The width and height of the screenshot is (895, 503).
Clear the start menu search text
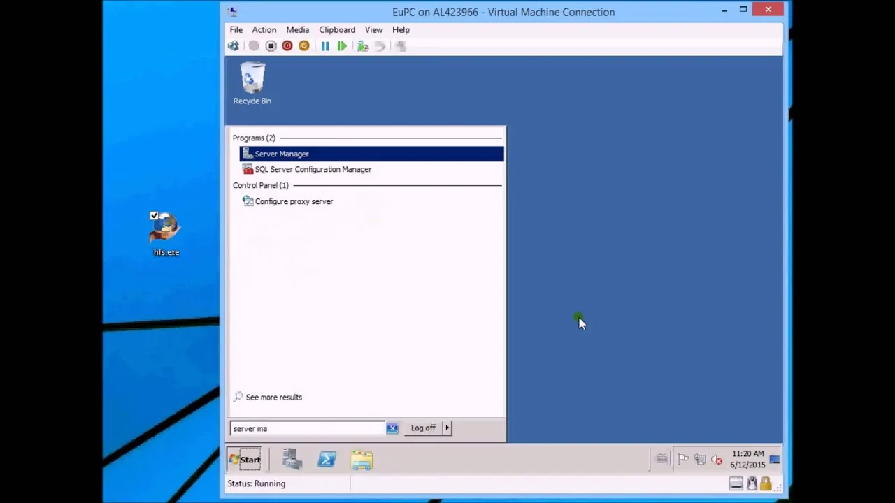[x=392, y=428]
